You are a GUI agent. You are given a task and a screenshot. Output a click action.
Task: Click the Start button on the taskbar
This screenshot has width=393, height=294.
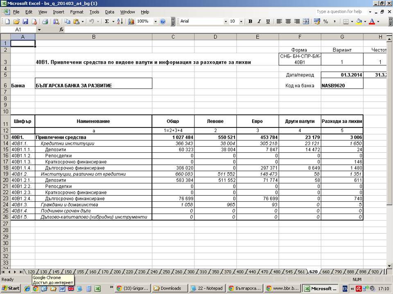coord(11,288)
